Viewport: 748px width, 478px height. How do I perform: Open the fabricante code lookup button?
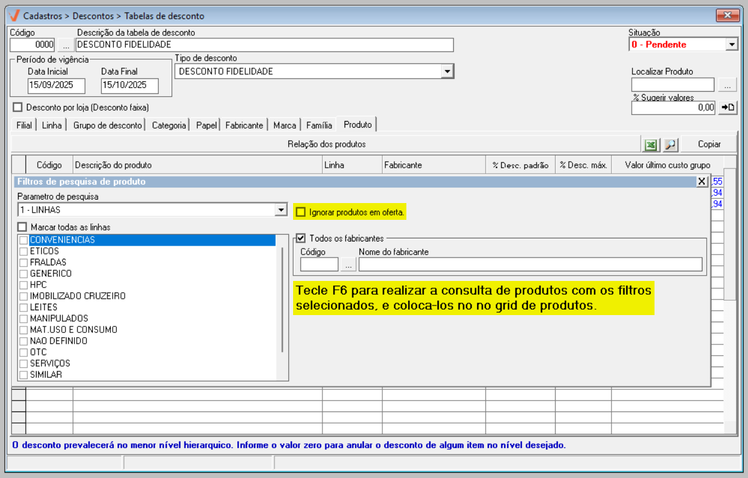tap(348, 264)
